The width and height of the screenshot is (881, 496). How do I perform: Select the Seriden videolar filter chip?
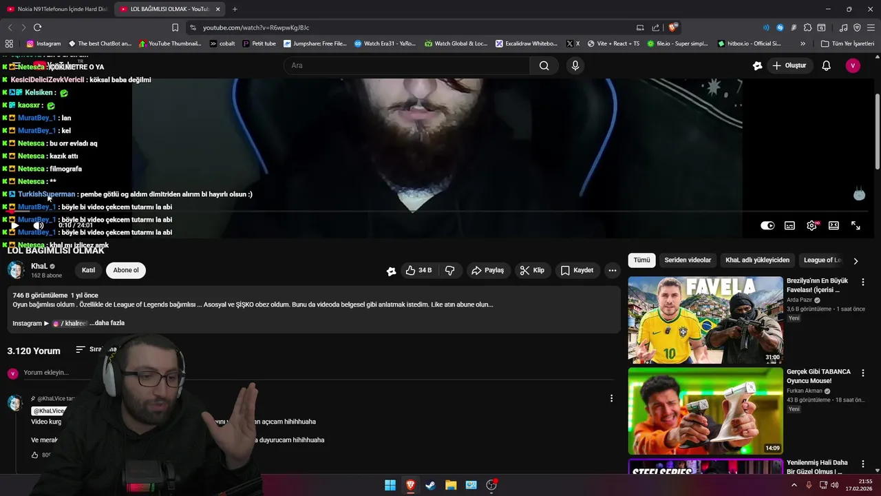tap(688, 260)
